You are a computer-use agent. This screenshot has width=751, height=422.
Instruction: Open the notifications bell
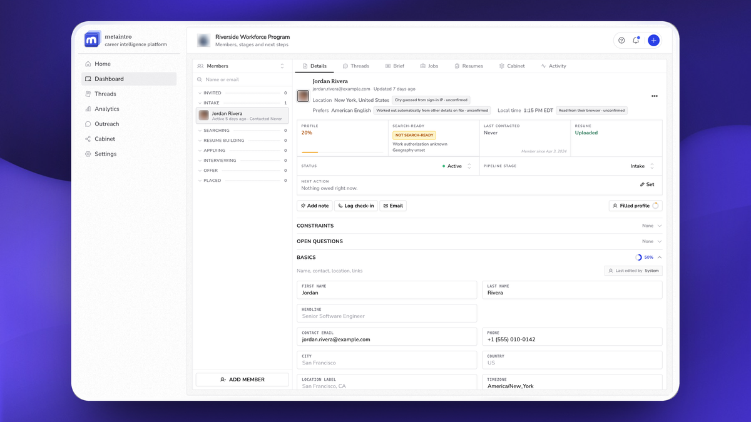pos(636,40)
